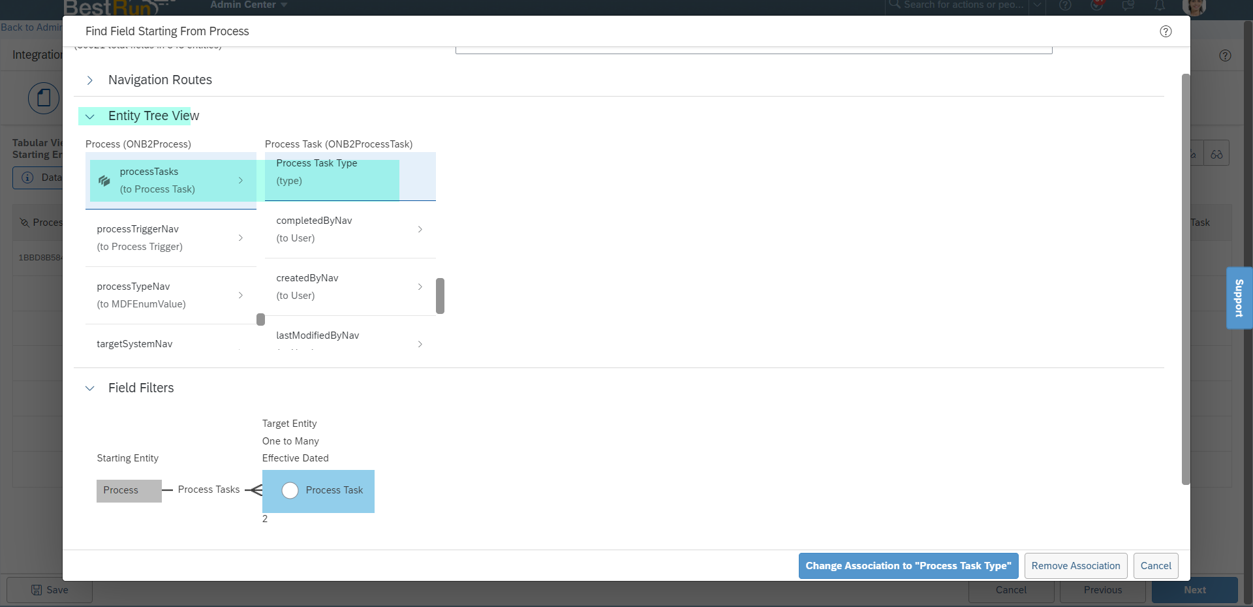The image size is (1253, 607).
Task: Click the header notifications bell icon
Action: pos(1160,6)
